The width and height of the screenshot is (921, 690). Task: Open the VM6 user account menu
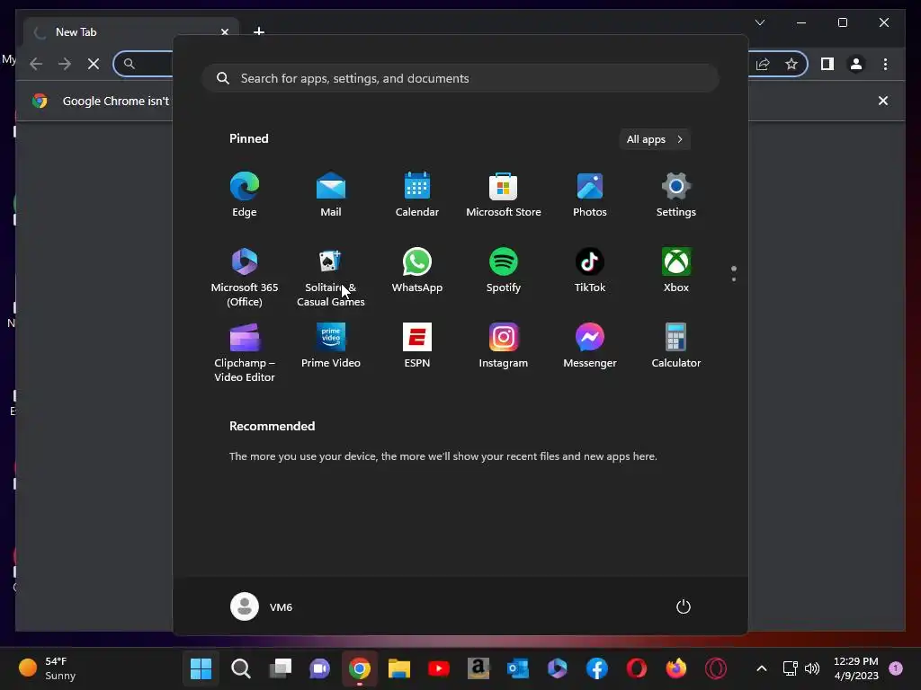[x=262, y=606]
